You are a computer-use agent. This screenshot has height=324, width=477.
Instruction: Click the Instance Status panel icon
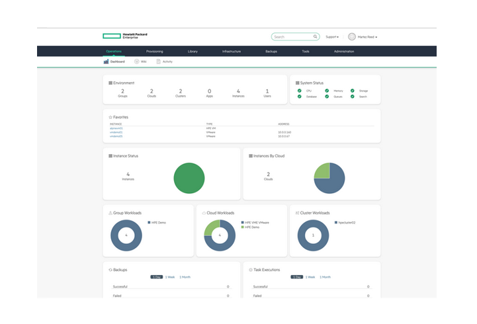point(110,156)
